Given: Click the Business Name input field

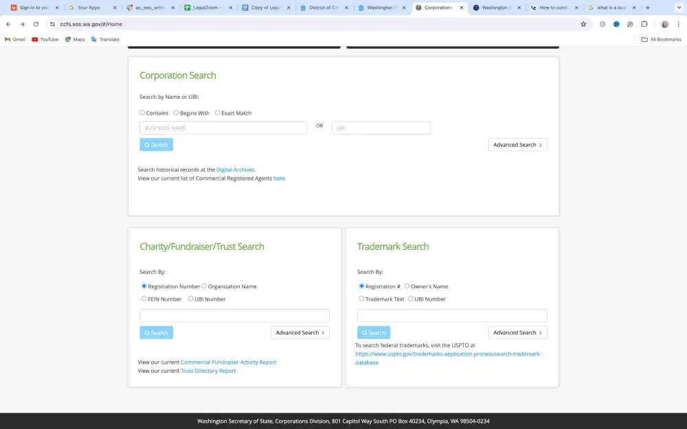Looking at the screenshot, I should click(223, 128).
